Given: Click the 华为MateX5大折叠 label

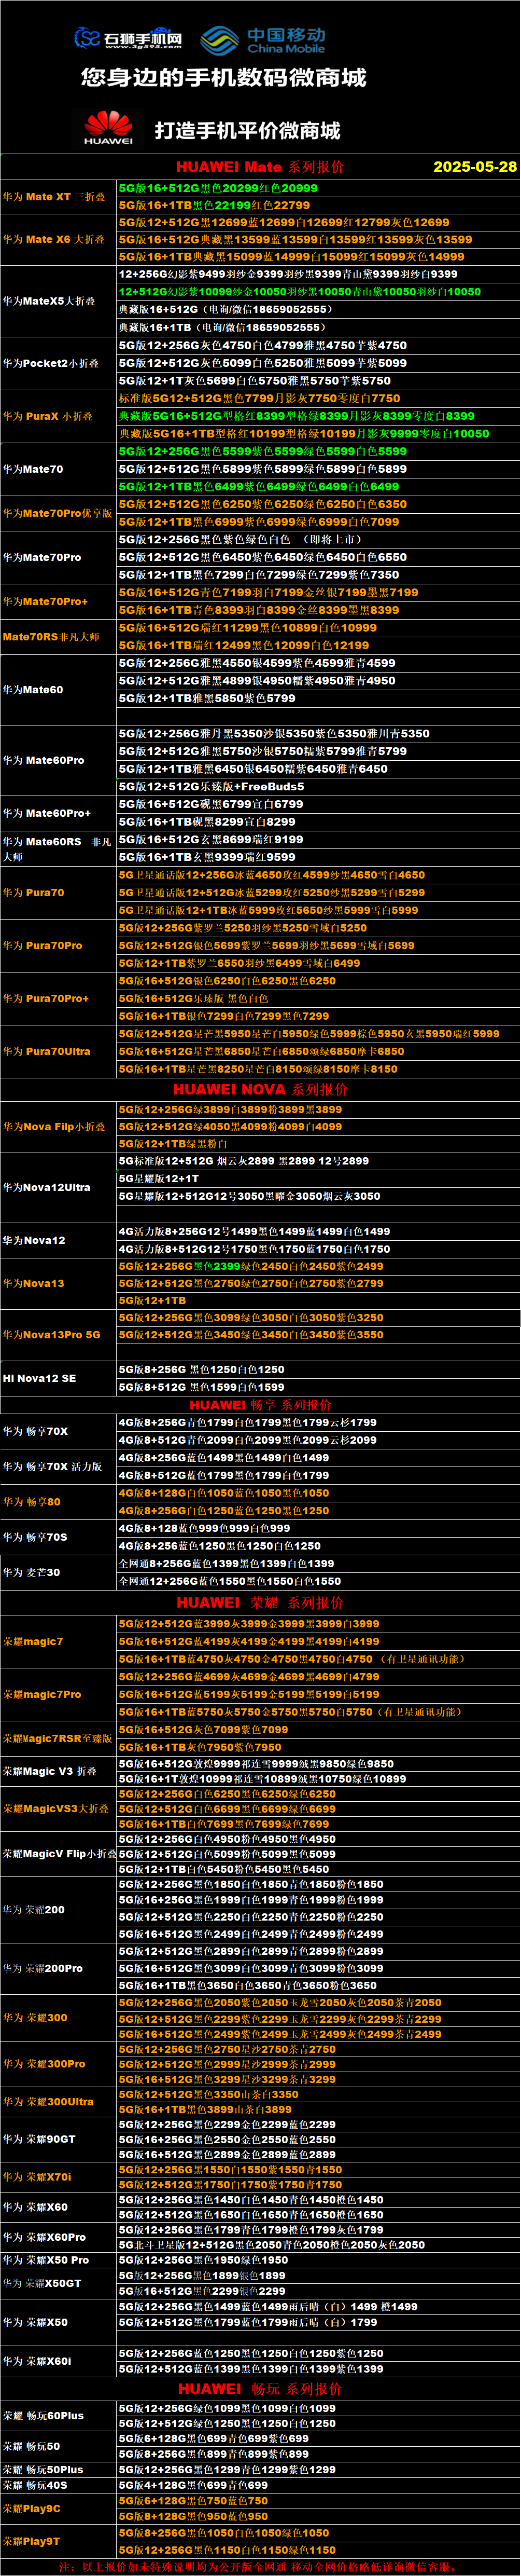Looking at the screenshot, I should [x=49, y=301].
